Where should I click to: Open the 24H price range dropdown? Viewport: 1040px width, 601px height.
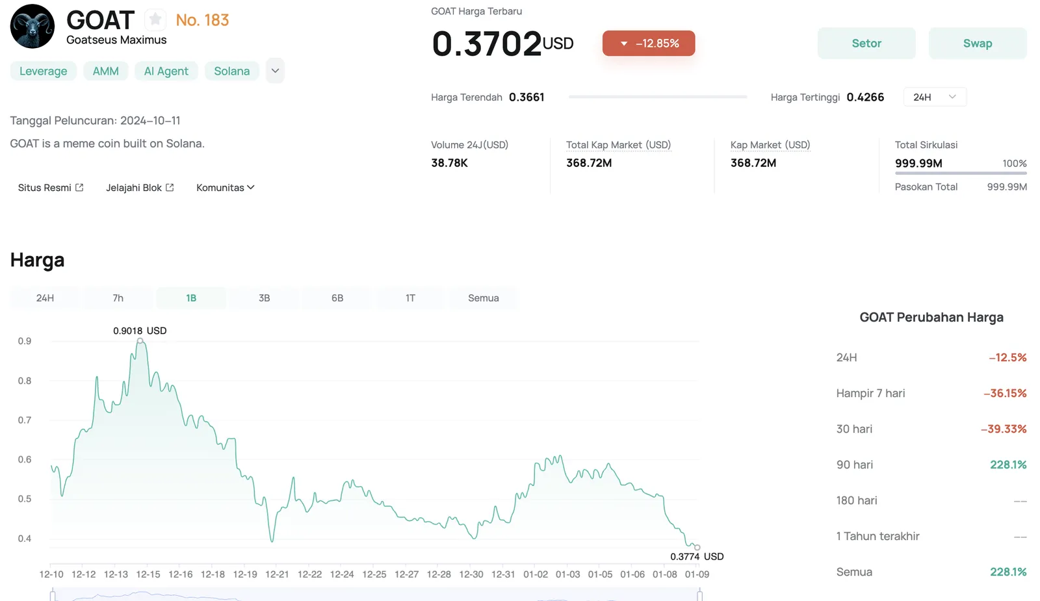point(935,97)
